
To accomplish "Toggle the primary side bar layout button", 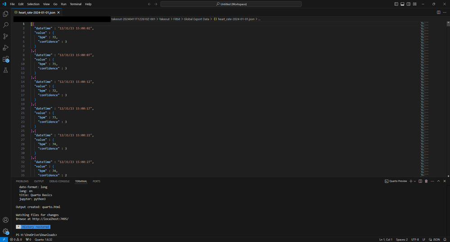I will (396, 4).
